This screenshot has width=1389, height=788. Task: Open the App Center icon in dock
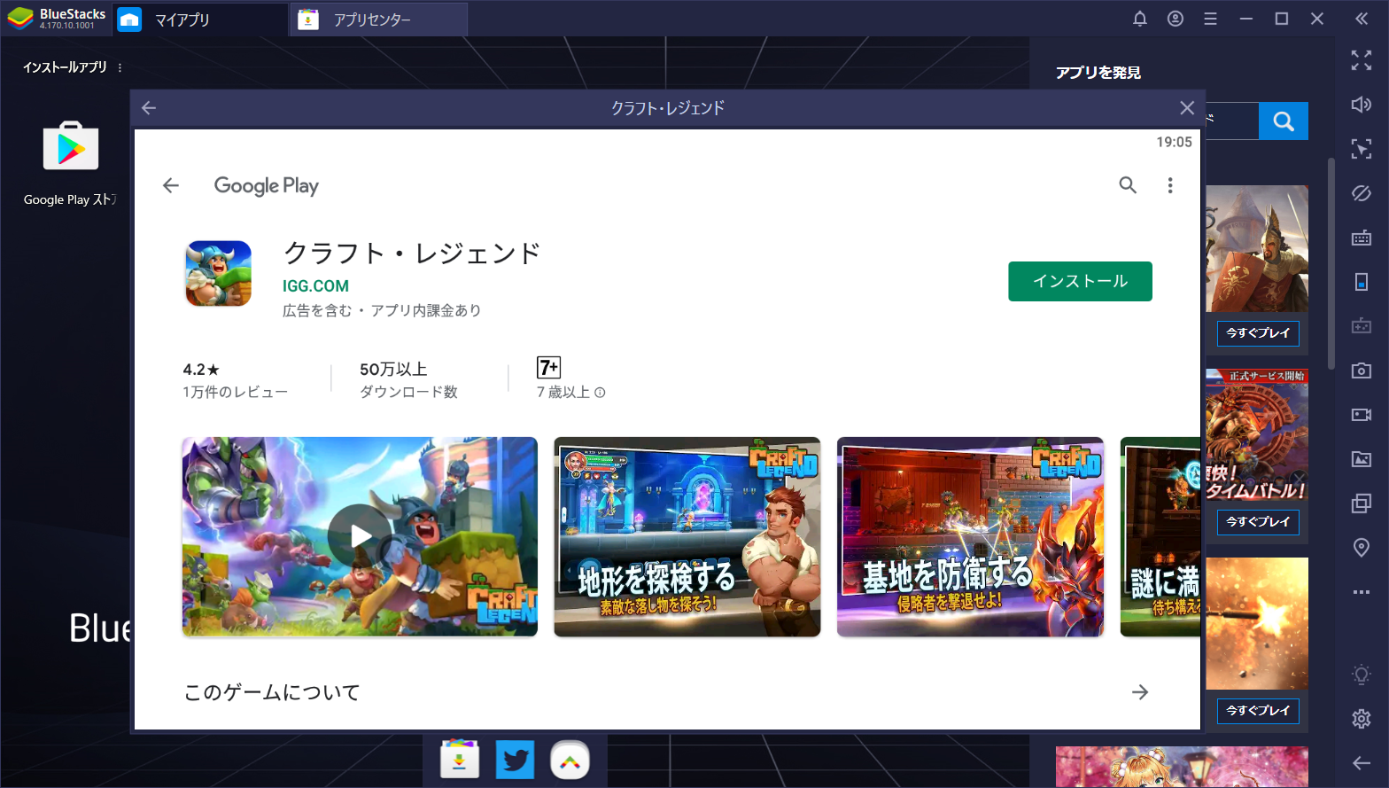coord(460,761)
